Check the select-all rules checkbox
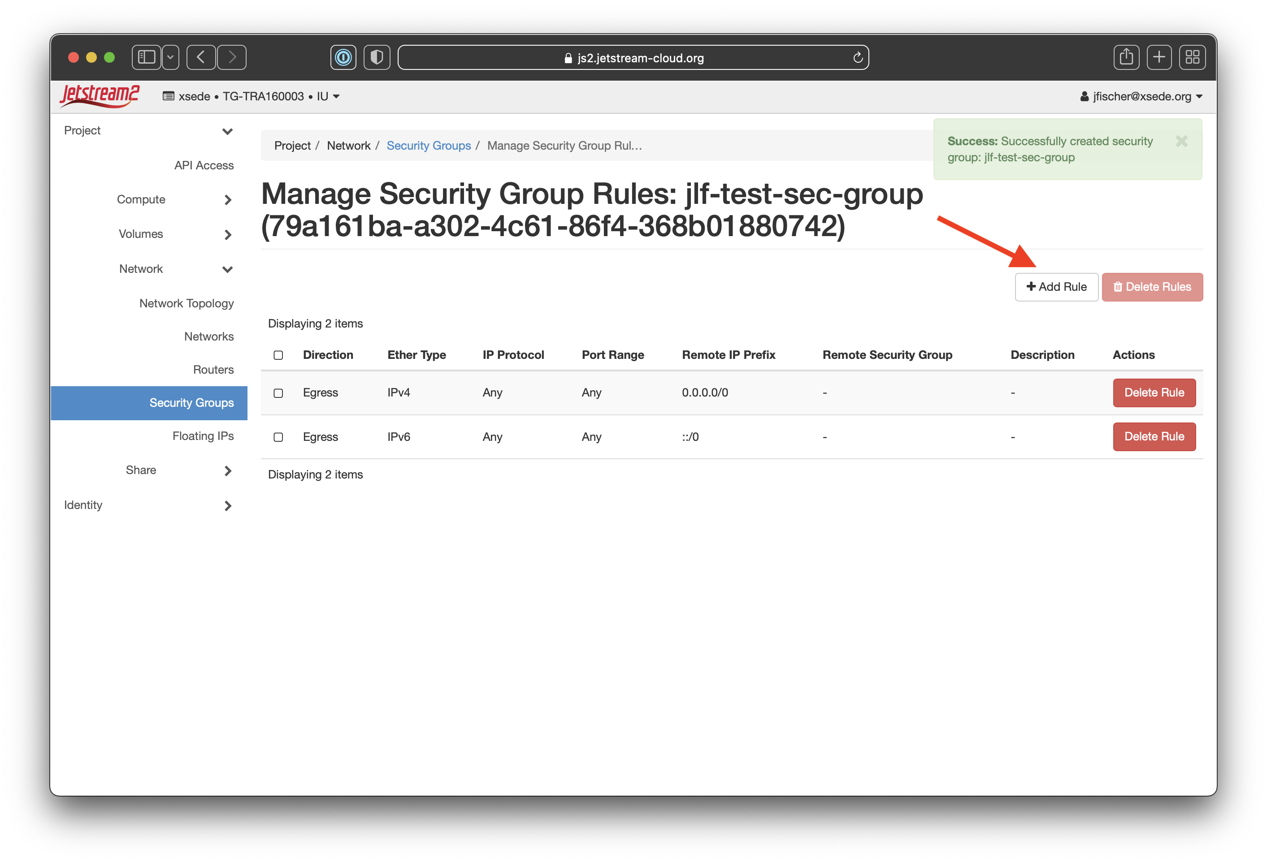 tap(278, 355)
